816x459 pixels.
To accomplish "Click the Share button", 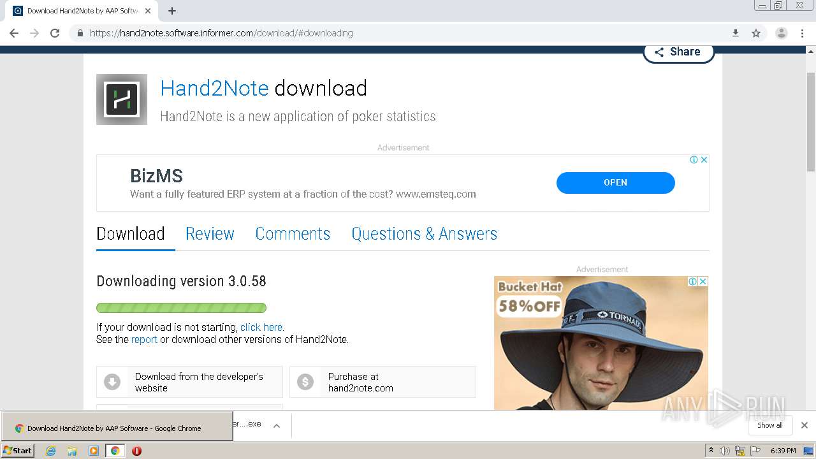I will [x=678, y=52].
